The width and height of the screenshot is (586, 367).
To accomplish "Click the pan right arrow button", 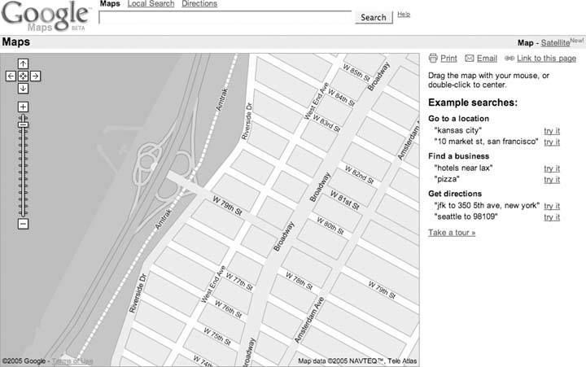I will pos(36,76).
